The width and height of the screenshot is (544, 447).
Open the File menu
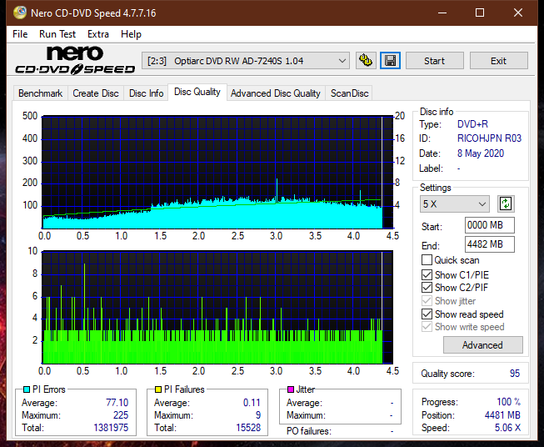coord(20,34)
